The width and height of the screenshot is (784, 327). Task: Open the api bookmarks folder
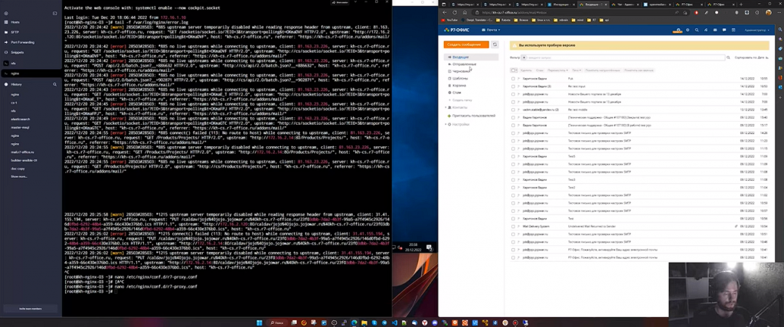[606, 20]
